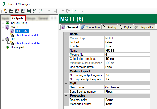Collapse the Basic property section

66,34
